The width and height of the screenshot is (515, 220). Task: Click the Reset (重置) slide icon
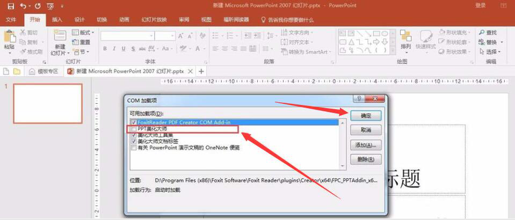pos(81,42)
